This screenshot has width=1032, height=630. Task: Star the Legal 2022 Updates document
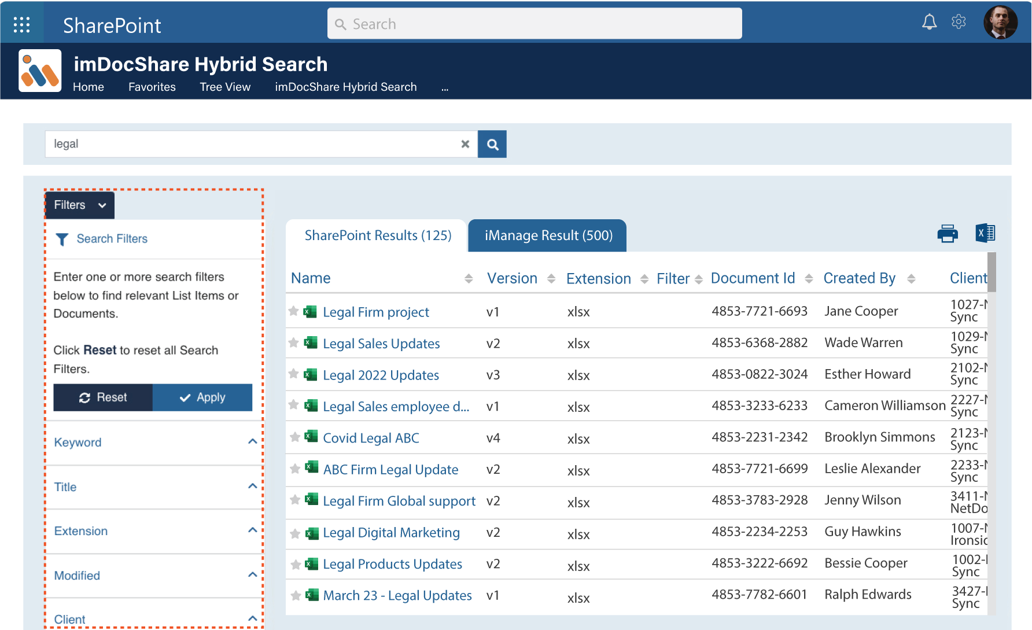(294, 374)
